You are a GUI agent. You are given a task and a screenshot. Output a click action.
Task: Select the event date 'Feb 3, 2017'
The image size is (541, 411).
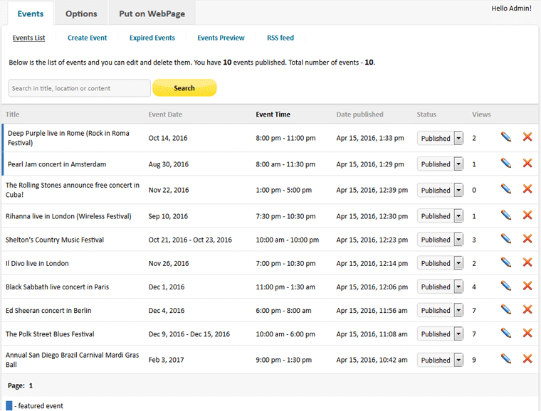166,360
